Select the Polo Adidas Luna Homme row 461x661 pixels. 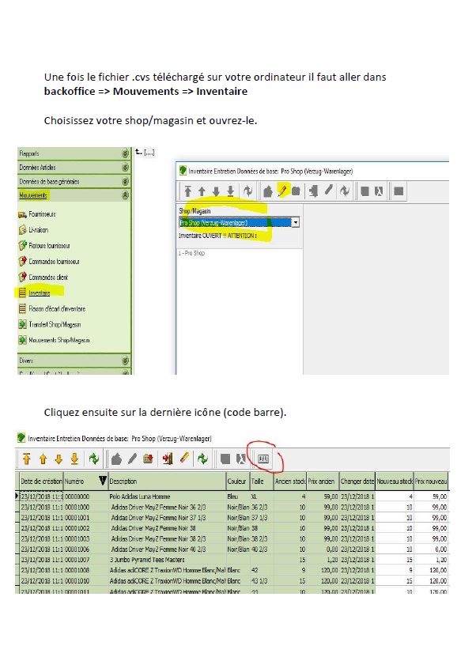[232, 497]
